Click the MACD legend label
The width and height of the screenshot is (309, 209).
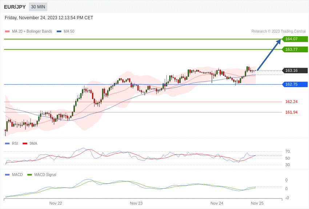tap(17, 175)
